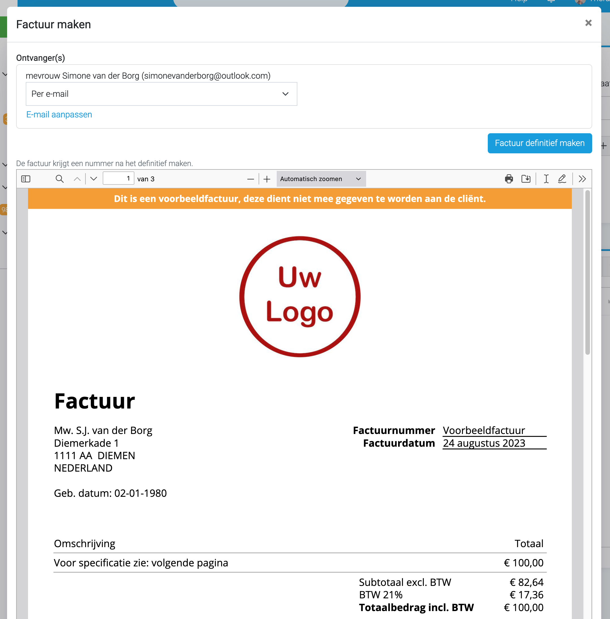The image size is (610, 619).
Task: Toggle the PDF sidebar panel
Action: (x=26, y=179)
